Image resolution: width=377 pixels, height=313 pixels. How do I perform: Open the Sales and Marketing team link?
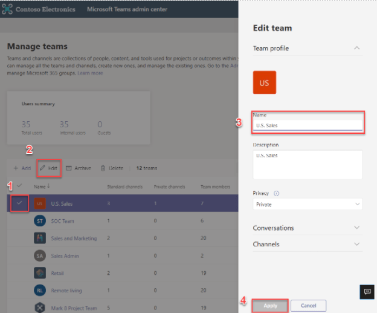tap(74, 239)
